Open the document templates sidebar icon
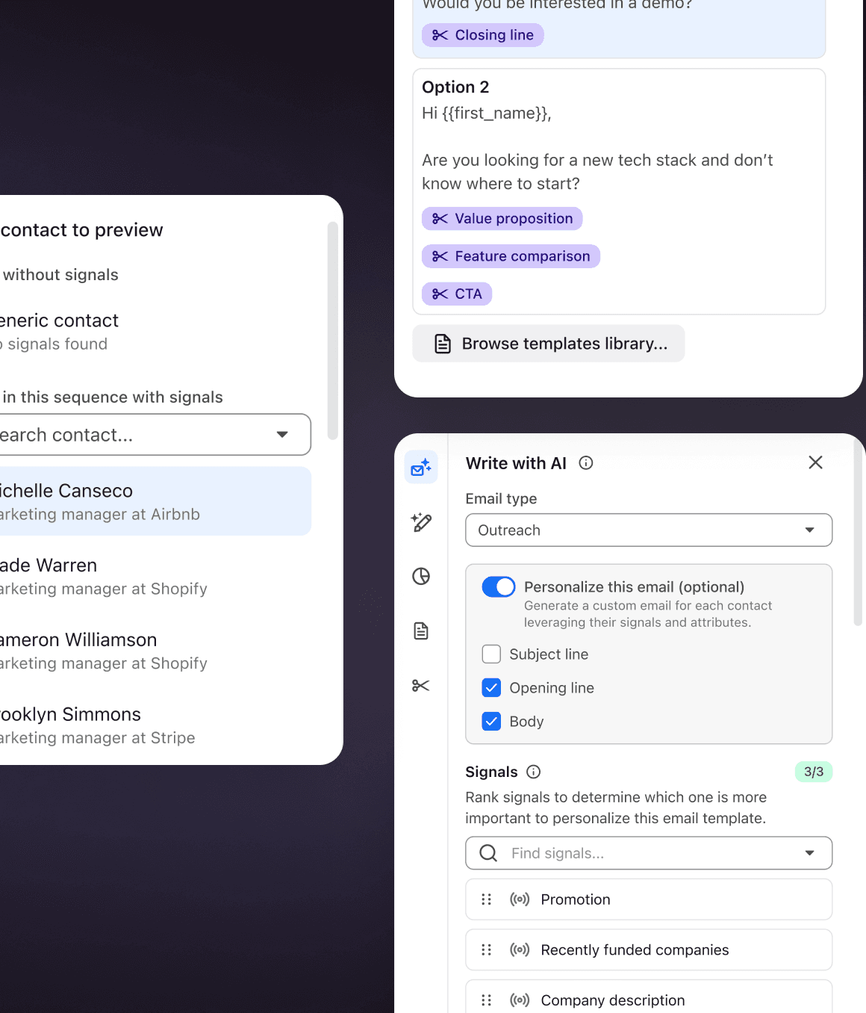This screenshot has width=866, height=1013. (421, 631)
